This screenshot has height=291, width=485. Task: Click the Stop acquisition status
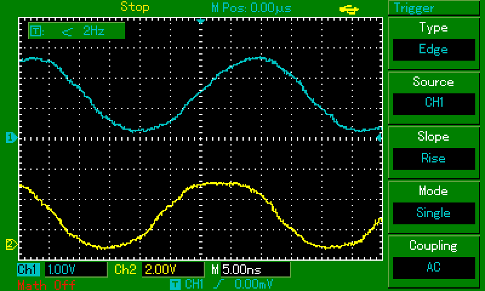(x=135, y=8)
